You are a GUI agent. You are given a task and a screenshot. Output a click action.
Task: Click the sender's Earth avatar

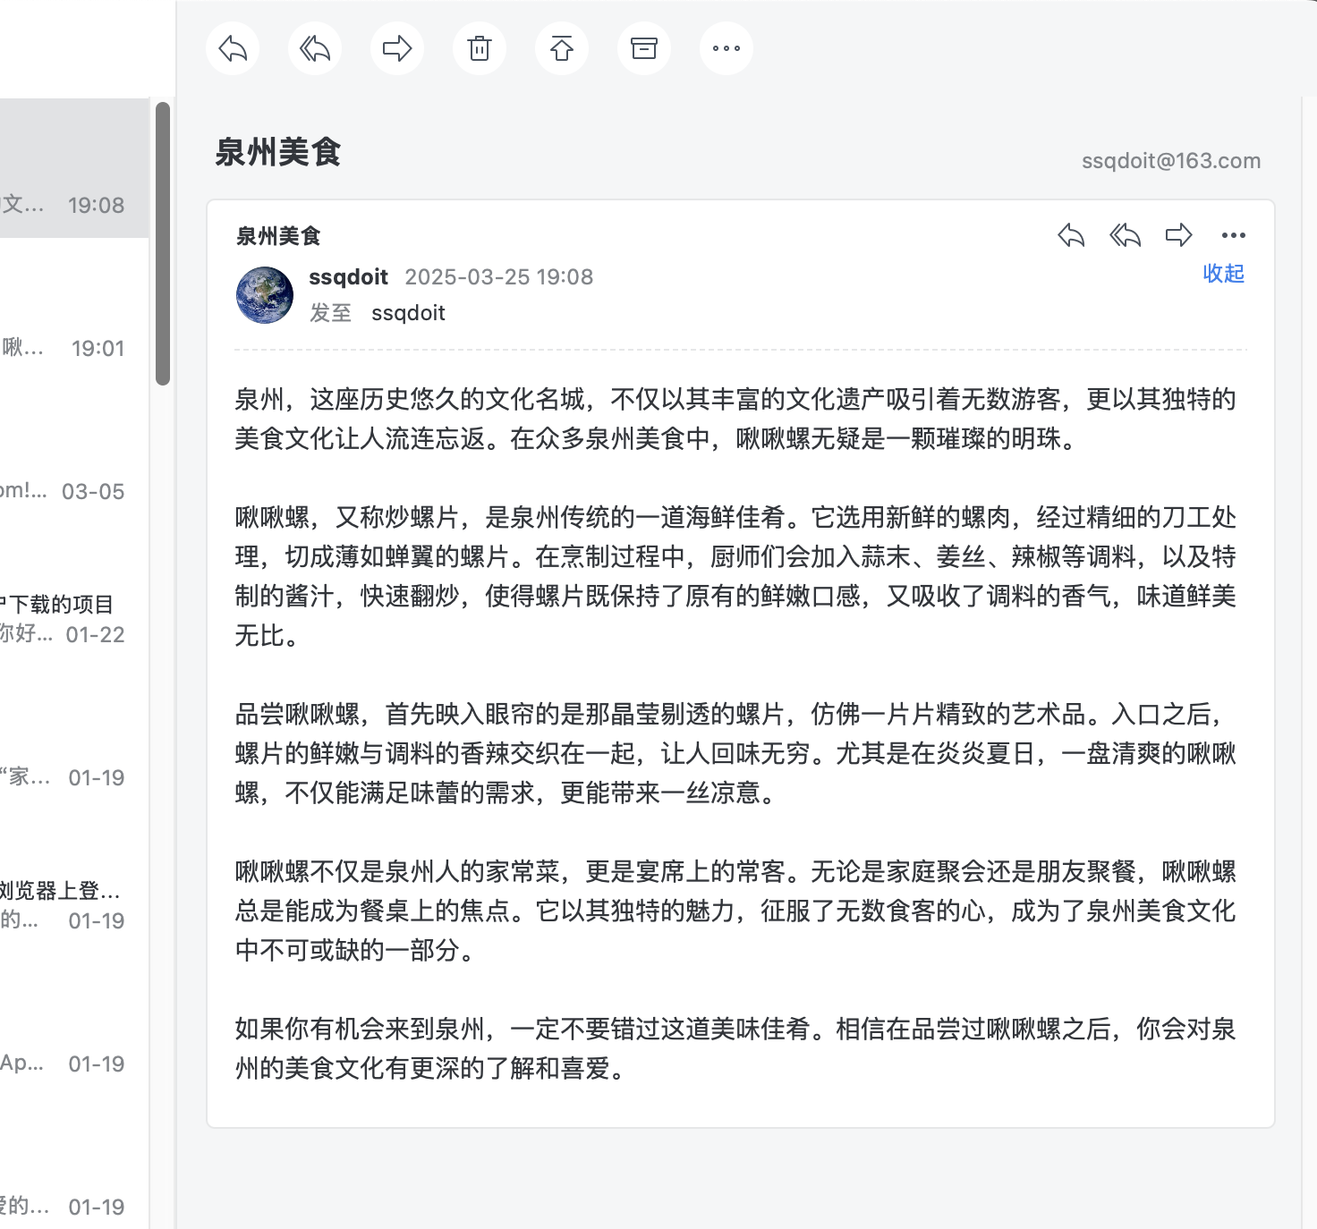click(265, 295)
